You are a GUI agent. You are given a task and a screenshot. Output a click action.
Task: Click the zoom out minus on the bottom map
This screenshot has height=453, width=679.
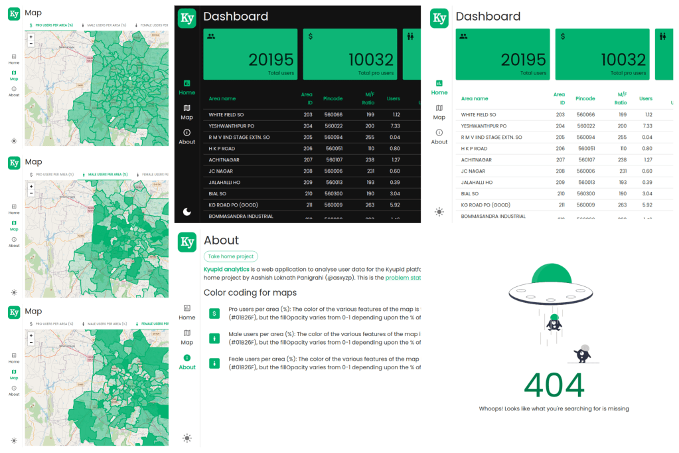click(31, 343)
